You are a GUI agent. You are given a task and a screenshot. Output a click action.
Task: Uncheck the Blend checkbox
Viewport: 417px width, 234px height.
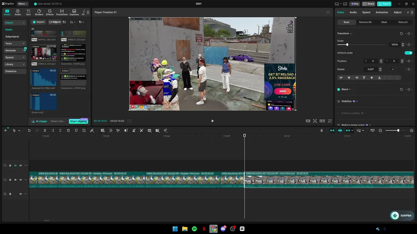tap(338, 89)
